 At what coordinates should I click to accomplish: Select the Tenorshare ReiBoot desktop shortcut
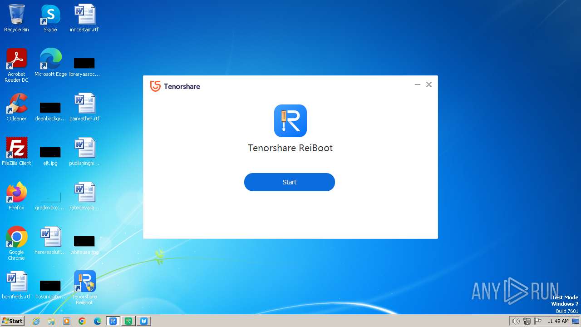click(84, 288)
